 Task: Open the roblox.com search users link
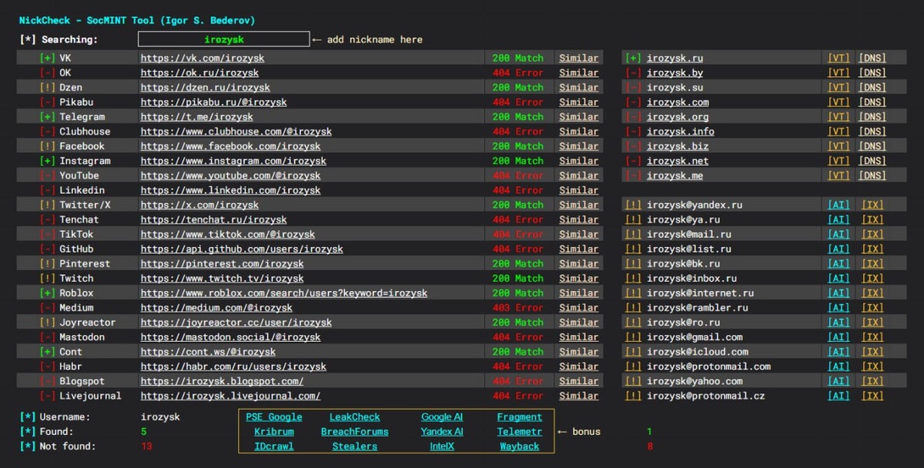coord(284,292)
